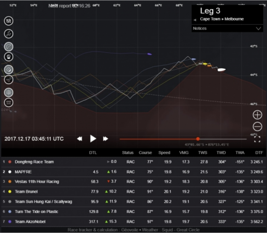The image size is (267, 233).
Task: Select Team Sun Hung Kai / Scallywag
Action: [43, 202]
